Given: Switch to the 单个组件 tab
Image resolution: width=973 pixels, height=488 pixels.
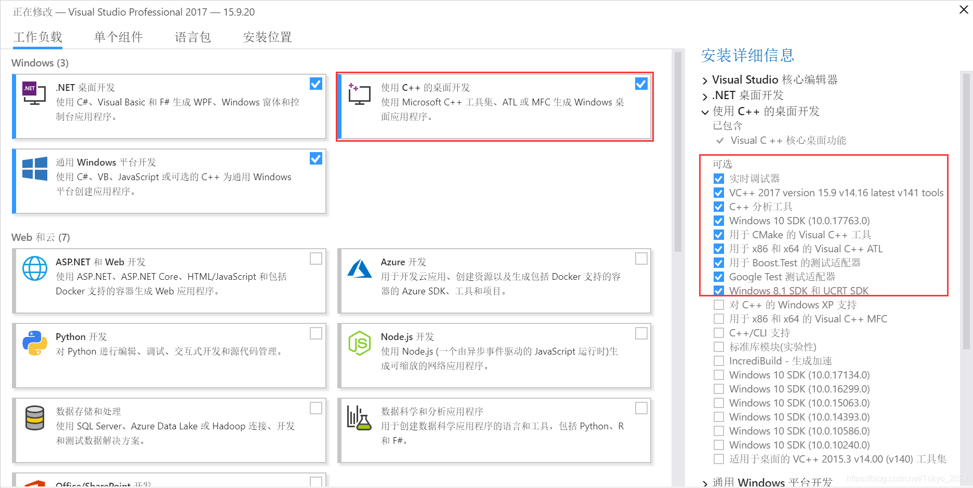Looking at the screenshot, I should click(x=119, y=37).
